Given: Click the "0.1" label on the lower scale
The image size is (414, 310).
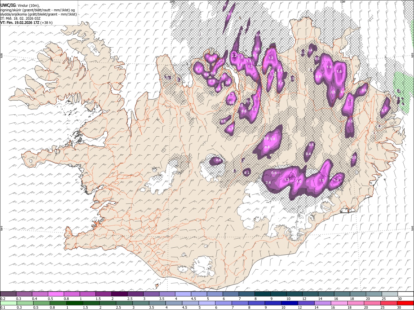Looking at the screenshot, I should coord(3,308).
